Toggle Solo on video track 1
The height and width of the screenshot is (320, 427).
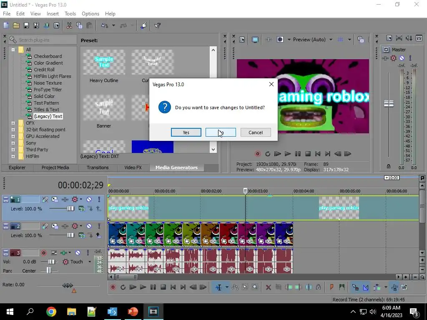point(99,200)
